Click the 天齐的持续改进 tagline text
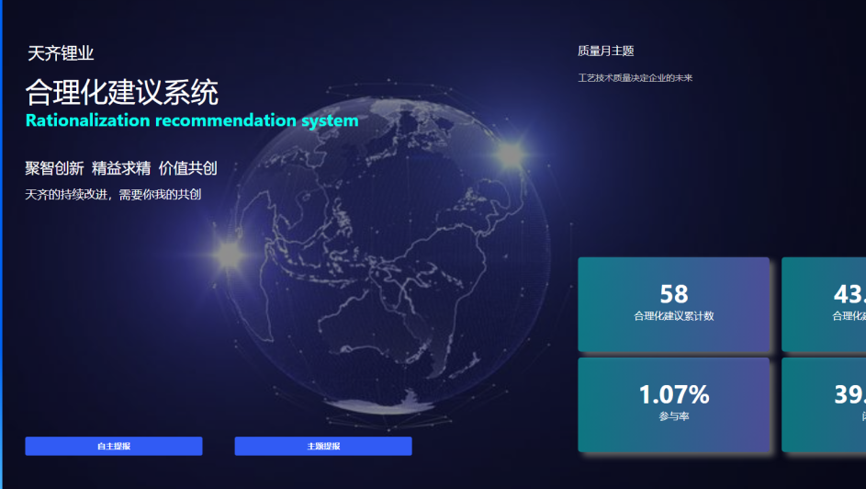Image resolution: width=866 pixels, height=489 pixels. 113,194
